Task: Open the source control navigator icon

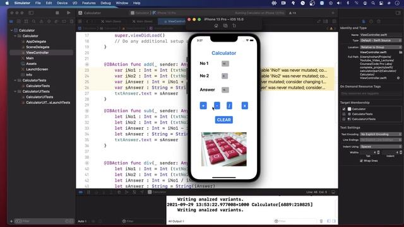Action: pyautogui.click(x=19, y=21)
